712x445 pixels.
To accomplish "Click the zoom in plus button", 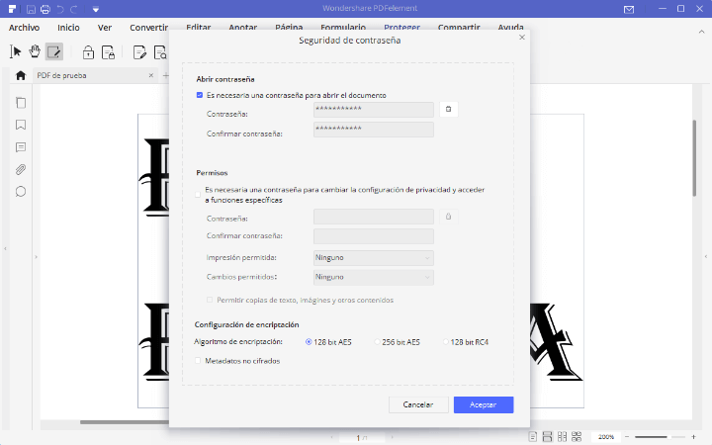I will [693, 437].
